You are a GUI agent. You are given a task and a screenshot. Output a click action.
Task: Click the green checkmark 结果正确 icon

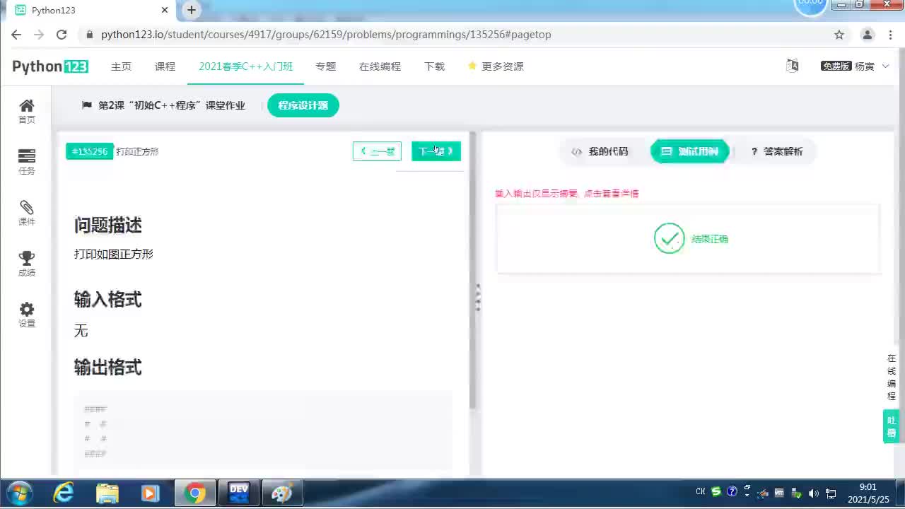pos(669,238)
